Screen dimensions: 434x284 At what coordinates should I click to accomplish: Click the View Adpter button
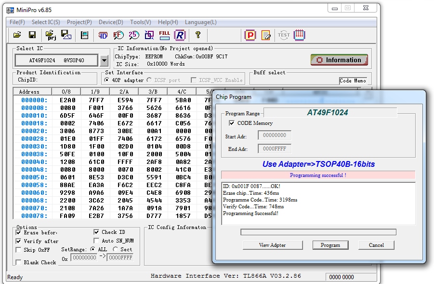click(273, 245)
